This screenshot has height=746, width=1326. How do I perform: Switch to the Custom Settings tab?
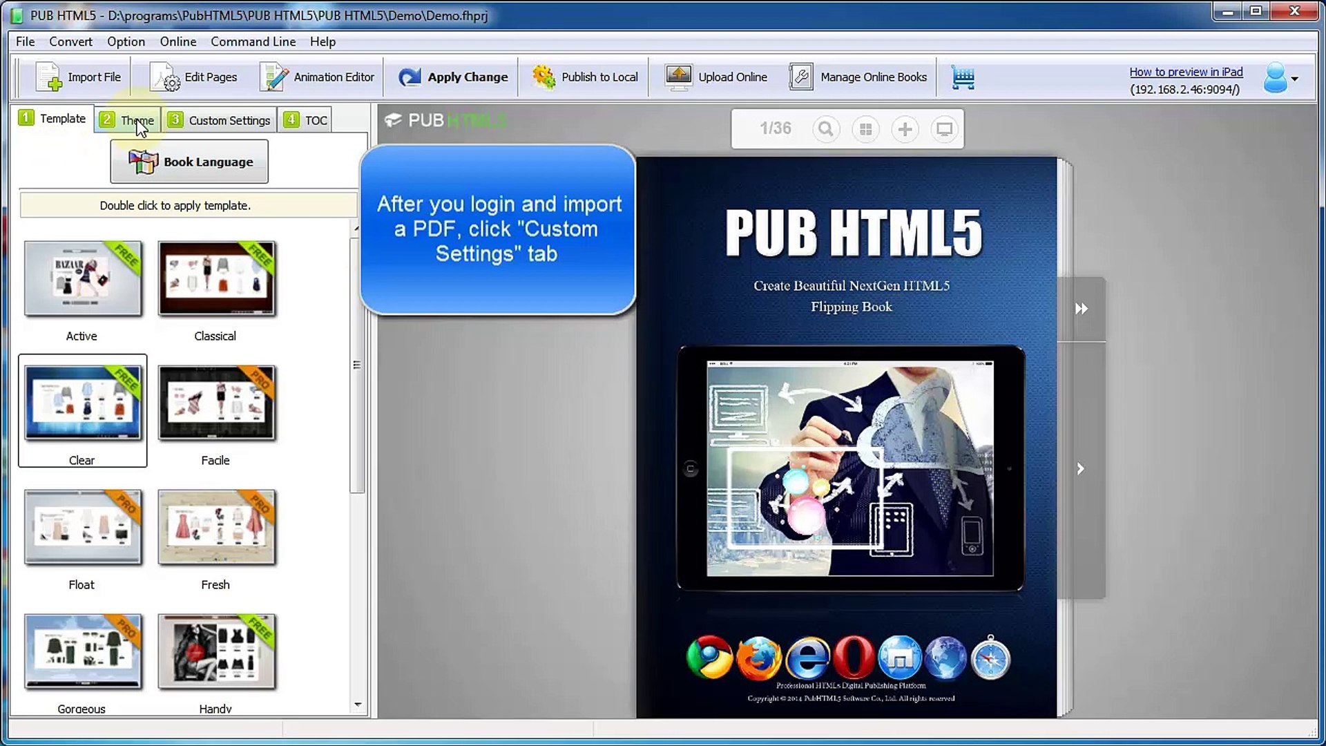click(x=219, y=120)
